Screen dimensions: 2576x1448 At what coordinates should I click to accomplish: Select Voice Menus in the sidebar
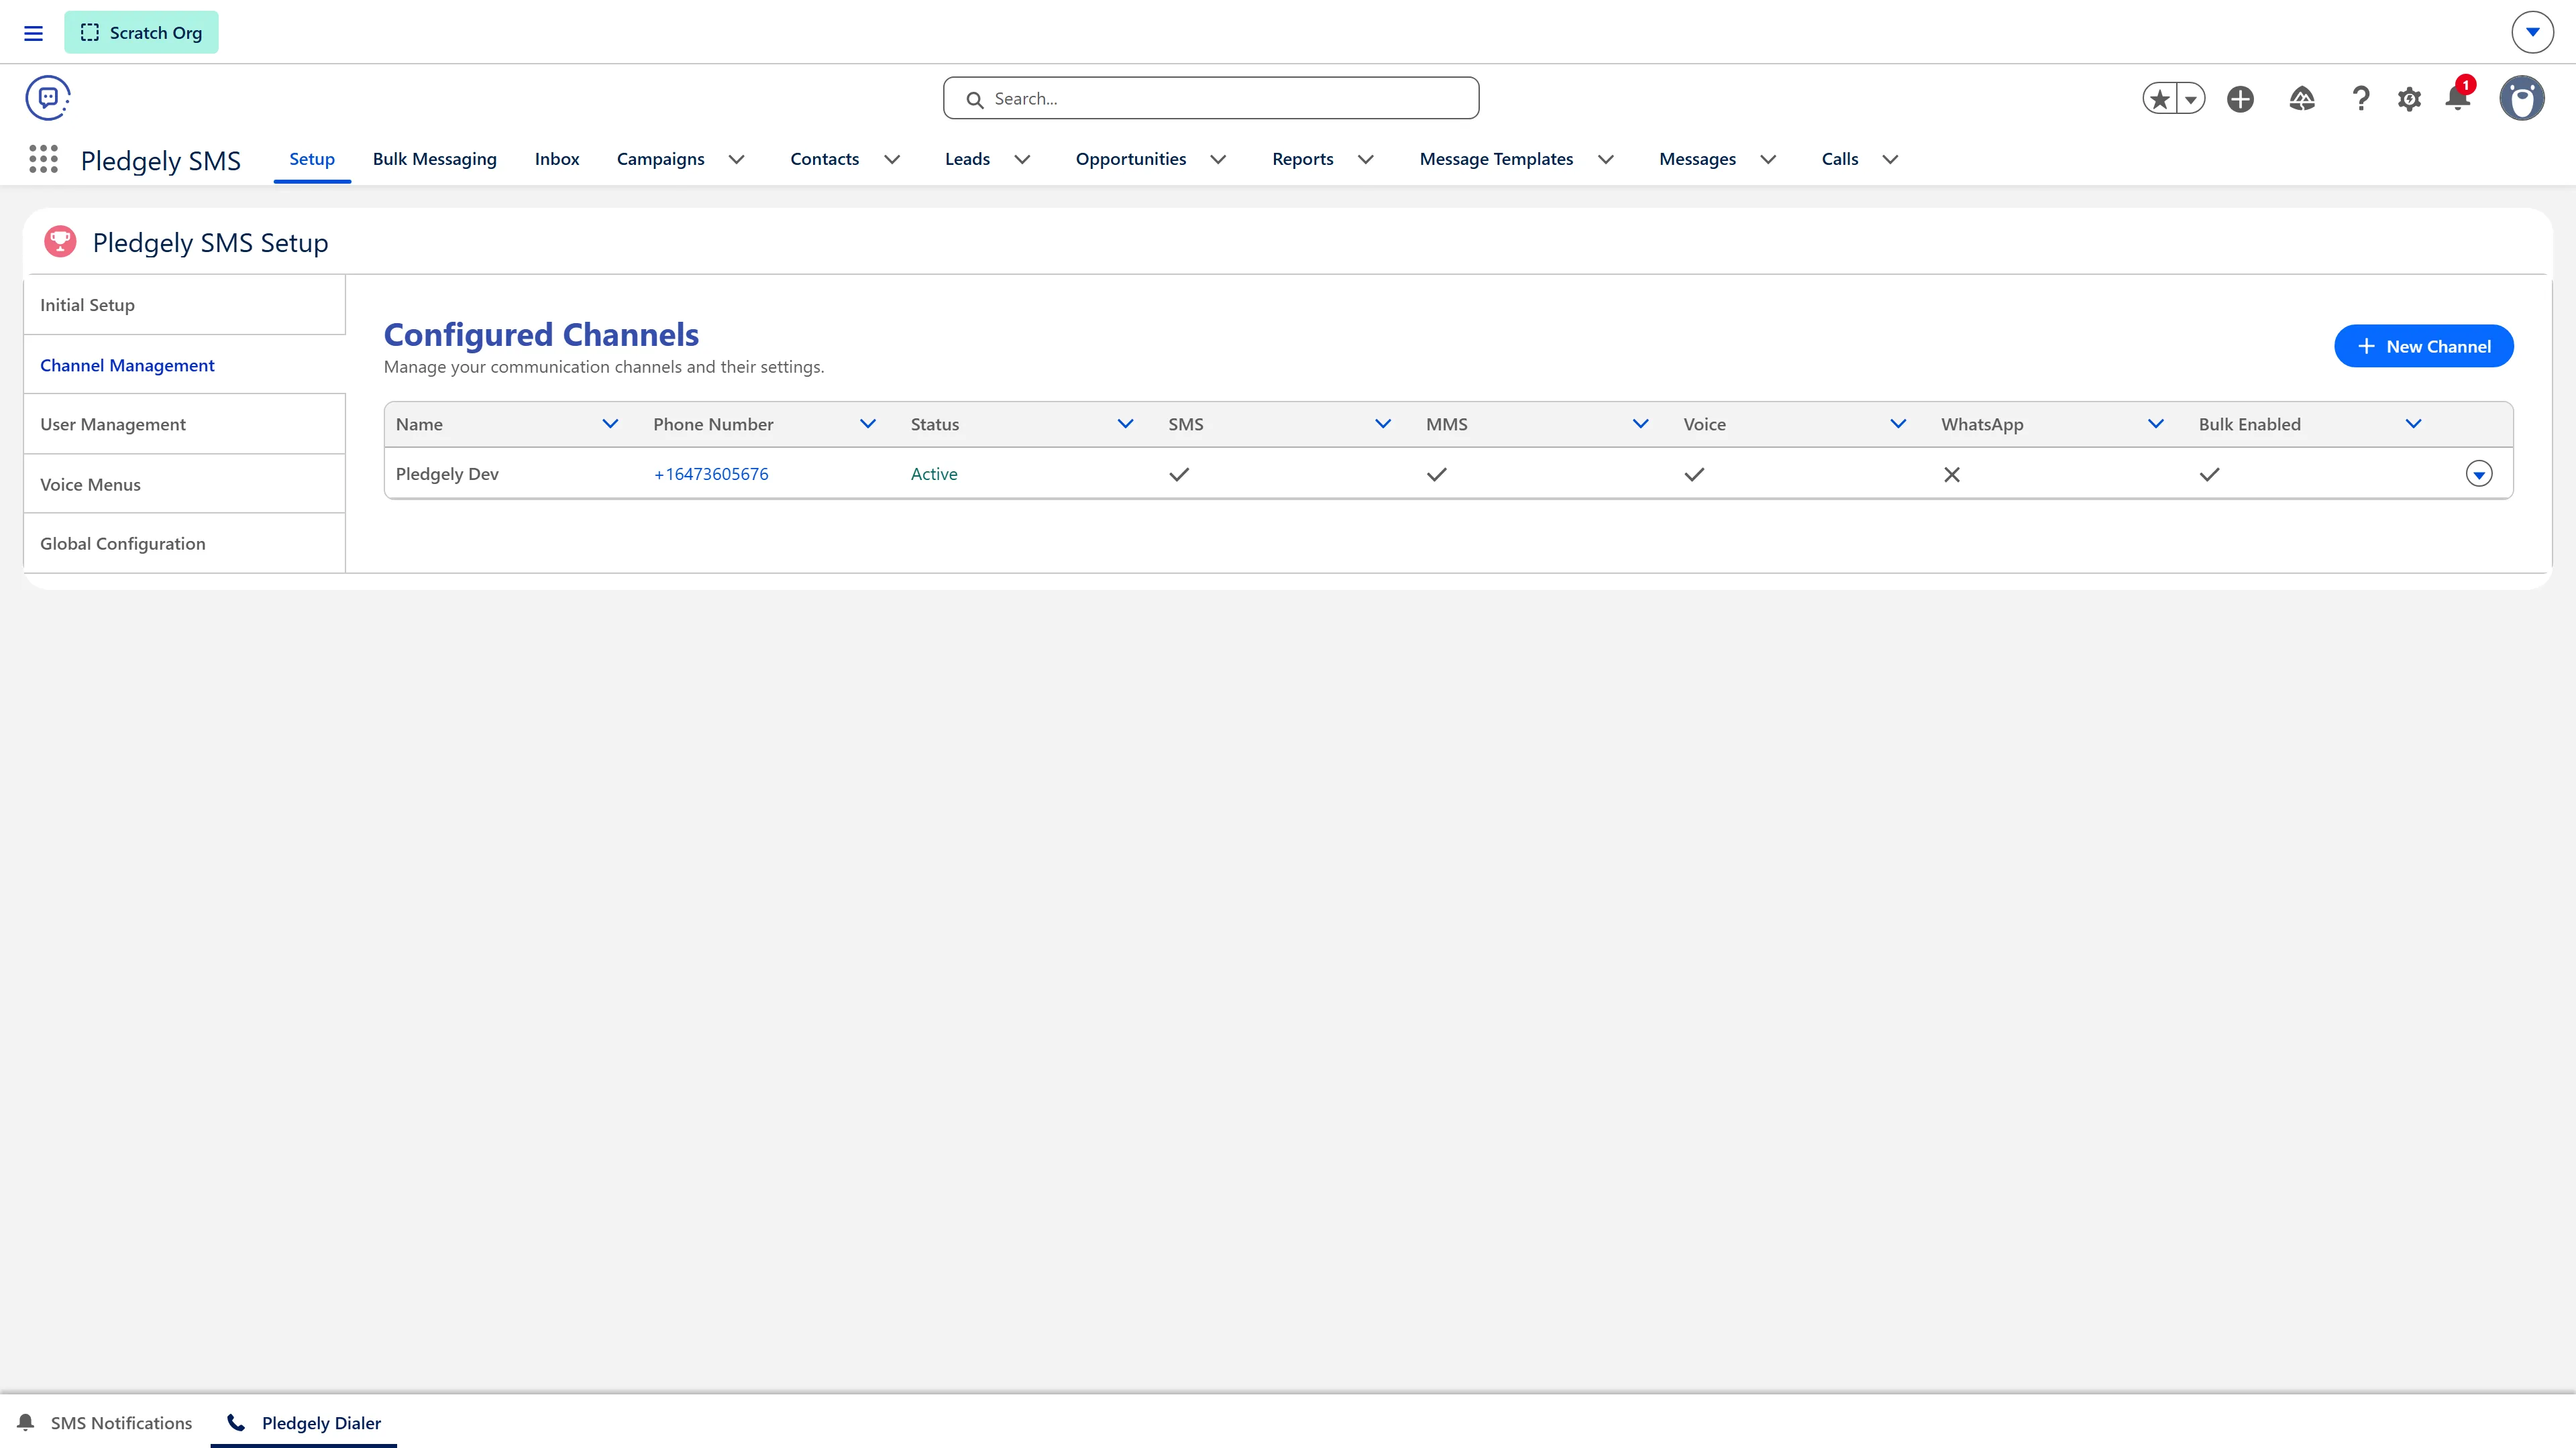[185, 483]
